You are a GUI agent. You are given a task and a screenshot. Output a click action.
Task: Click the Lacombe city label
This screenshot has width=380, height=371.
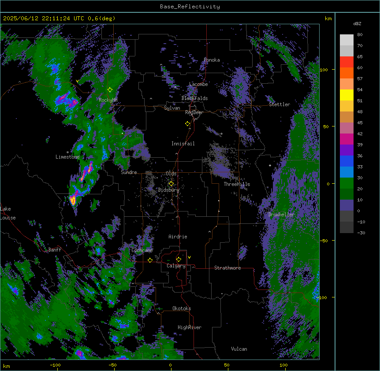[x=198, y=84]
